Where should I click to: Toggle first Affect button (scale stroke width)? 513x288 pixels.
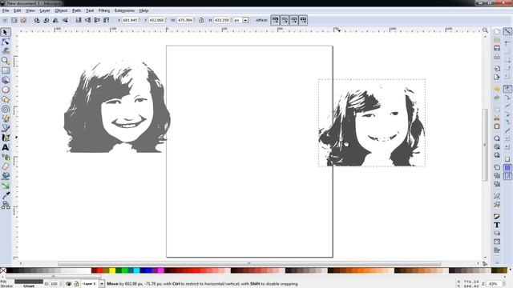[275, 20]
